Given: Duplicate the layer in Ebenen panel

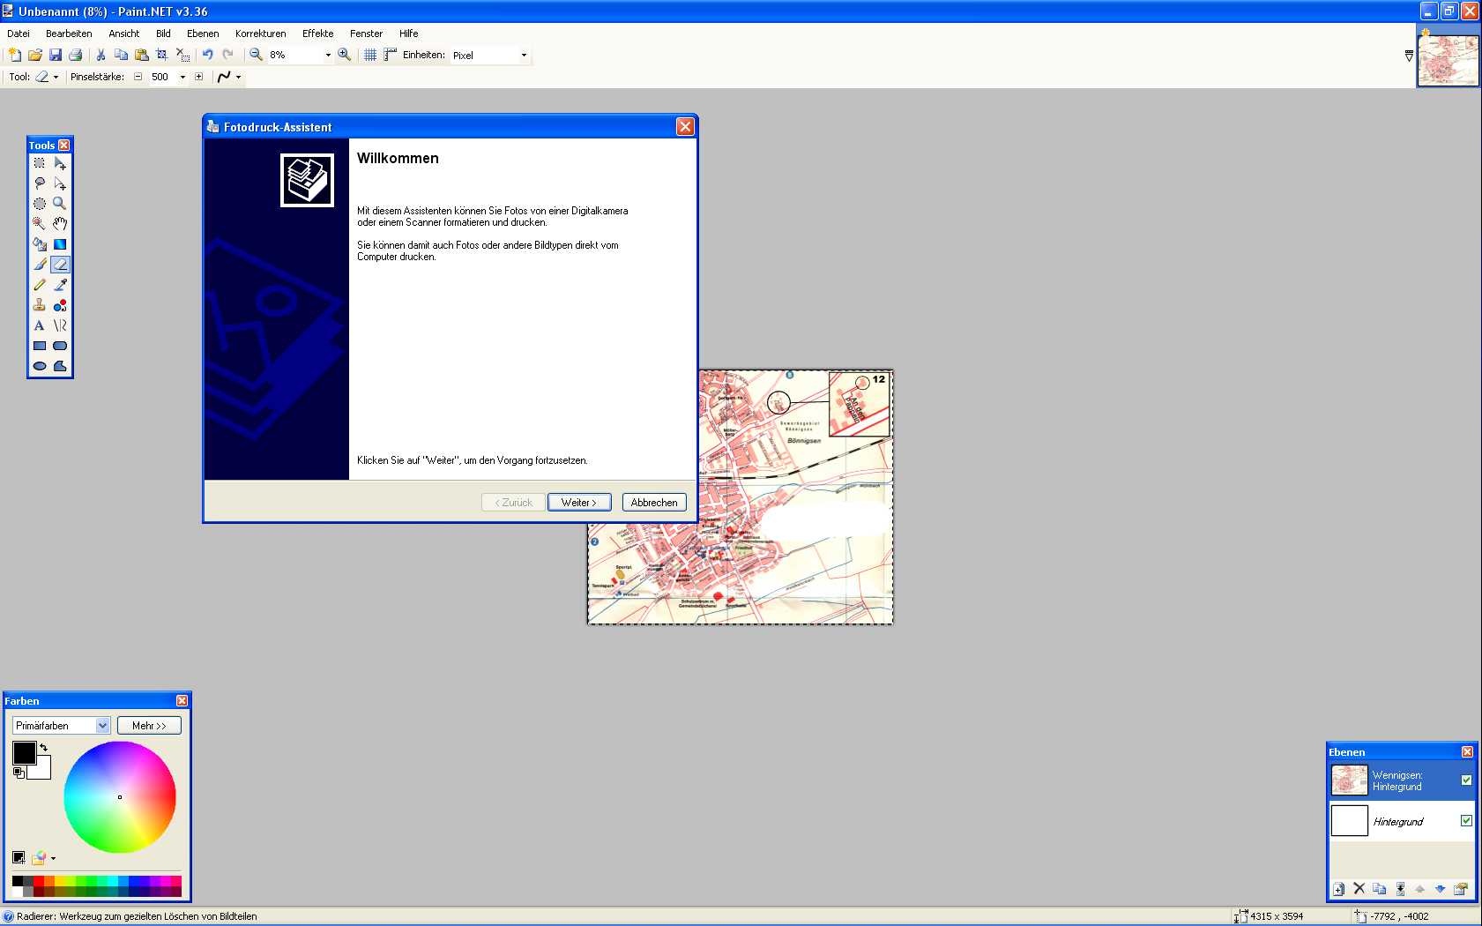Looking at the screenshot, I should tap(1380, 889).
